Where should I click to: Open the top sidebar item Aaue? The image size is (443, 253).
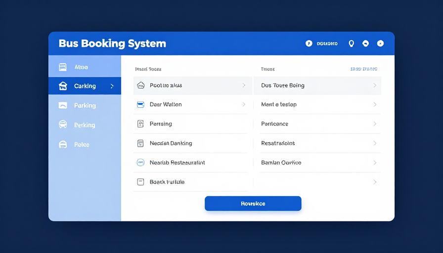pos(85,67)
